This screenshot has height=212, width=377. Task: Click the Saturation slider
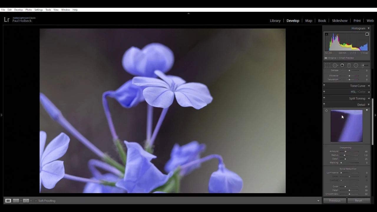click(x=349, y=79)
